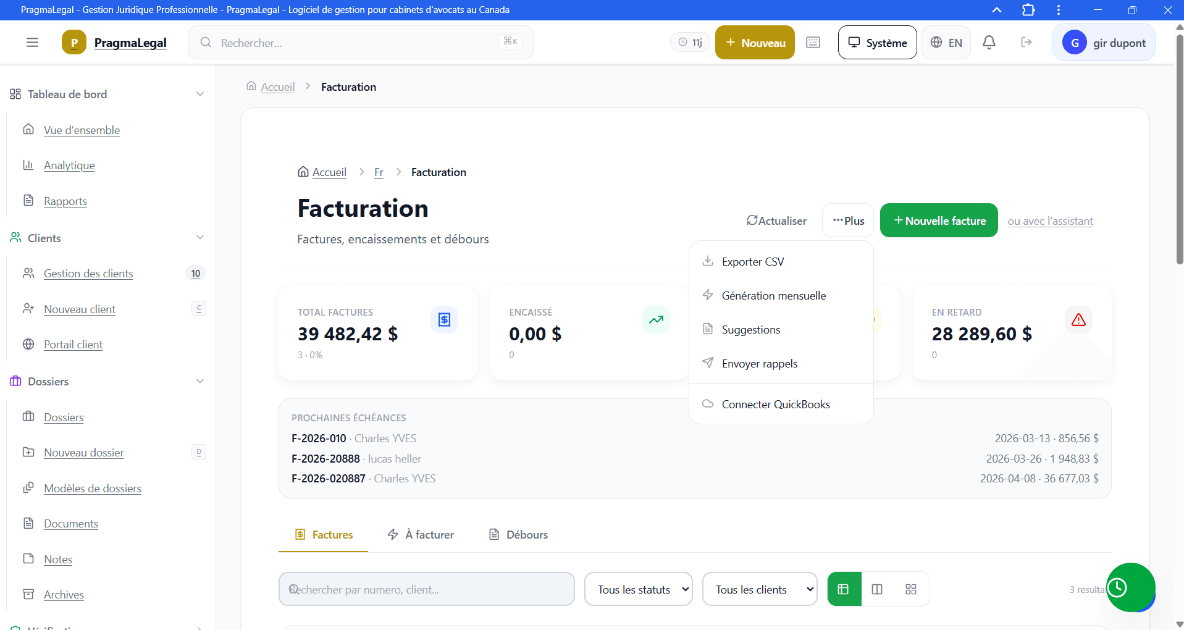Click the logout icon
This screenshot has height=630, width=1184.
pyautogui.click(x=1026, y=43)
